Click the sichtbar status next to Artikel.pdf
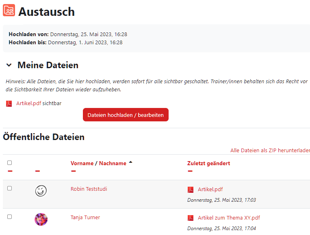Image resolution: width=310 pixels, height=235 pixels. (52, 103)
